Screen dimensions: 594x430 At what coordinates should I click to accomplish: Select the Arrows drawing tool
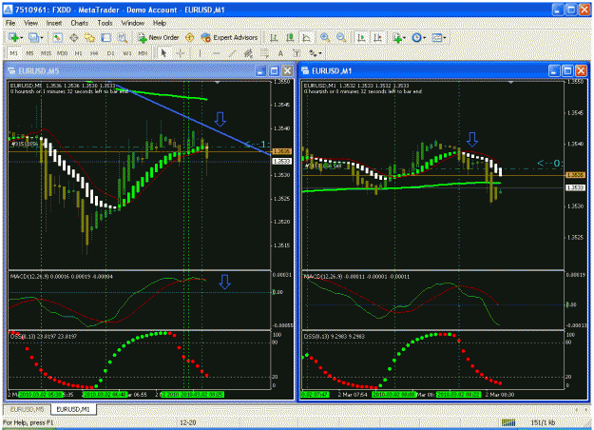(313, 53)
